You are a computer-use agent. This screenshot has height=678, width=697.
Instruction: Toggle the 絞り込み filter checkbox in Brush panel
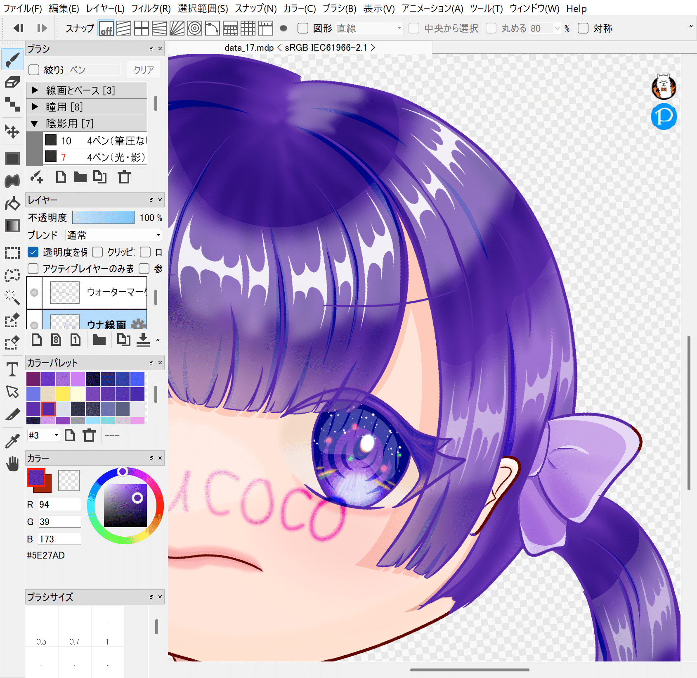(x=34, y=70)
